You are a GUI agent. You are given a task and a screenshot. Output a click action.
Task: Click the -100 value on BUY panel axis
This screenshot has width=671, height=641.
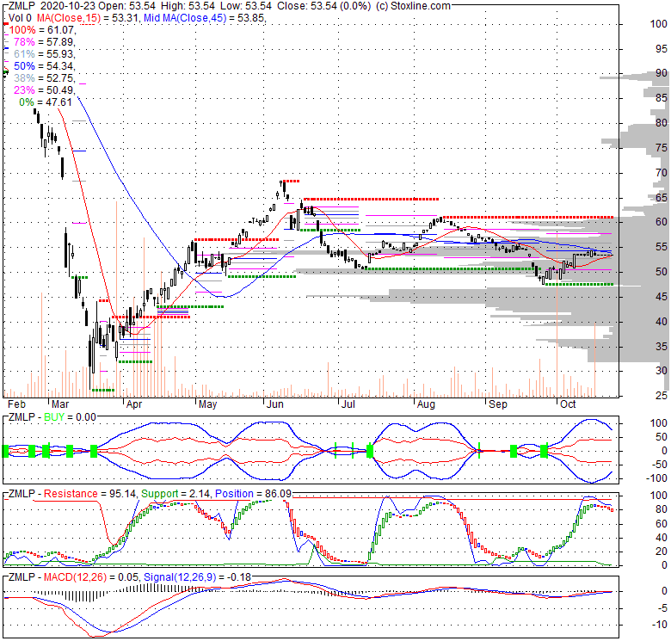tap(657, 478)
